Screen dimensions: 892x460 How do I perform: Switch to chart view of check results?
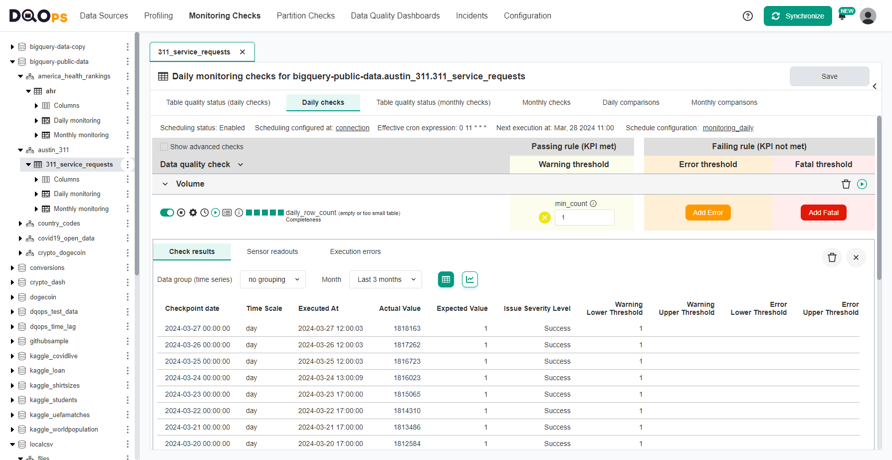469,279
